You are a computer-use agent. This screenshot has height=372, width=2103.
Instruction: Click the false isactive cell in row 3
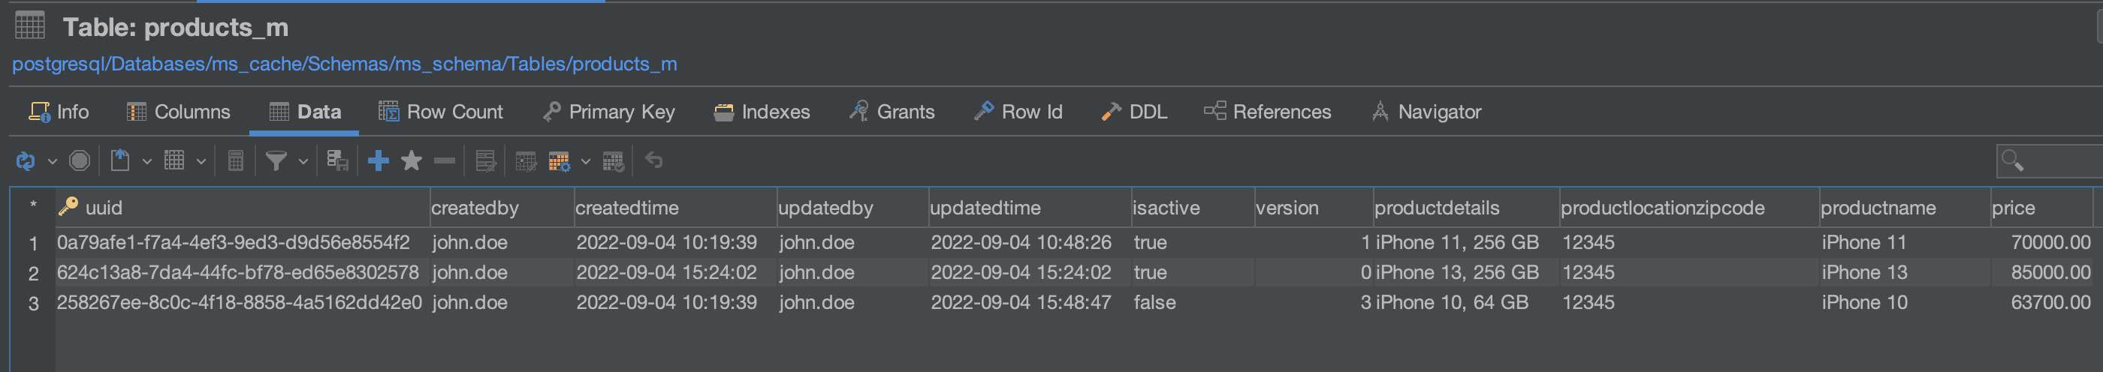click(1154, 303)
